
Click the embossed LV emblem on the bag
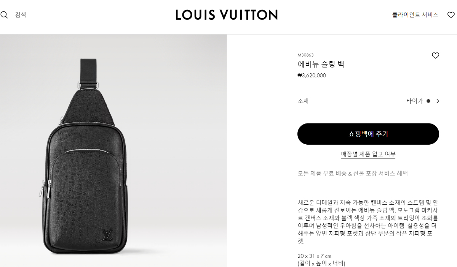click(x=107, y=235)
